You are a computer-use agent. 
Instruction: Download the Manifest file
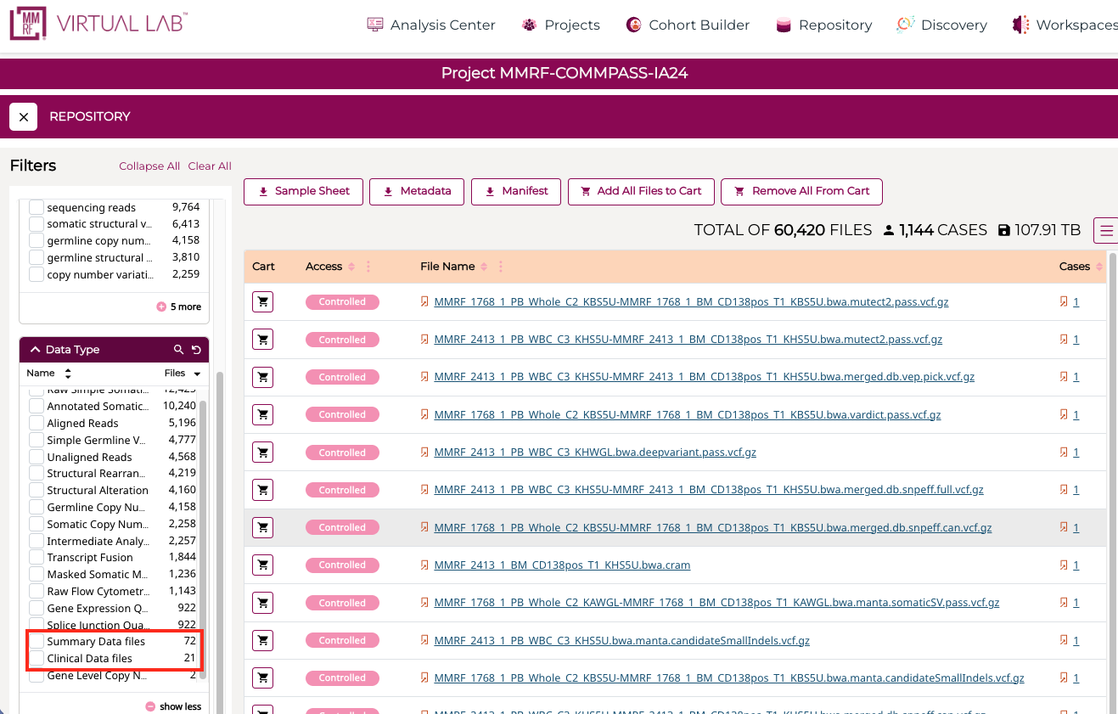[x=516, y=191]
